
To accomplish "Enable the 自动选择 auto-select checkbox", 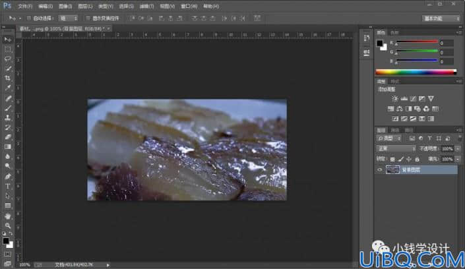I will 29,18.
